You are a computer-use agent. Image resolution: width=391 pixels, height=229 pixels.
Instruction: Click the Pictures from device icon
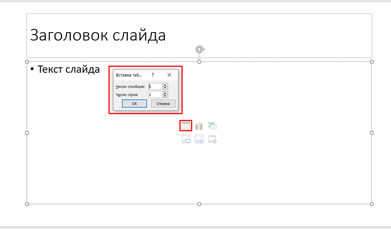186,139
